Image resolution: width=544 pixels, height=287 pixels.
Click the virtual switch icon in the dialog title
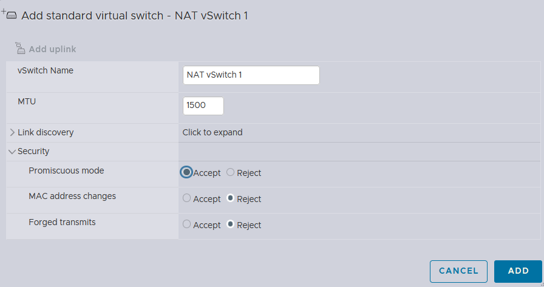(x=9, y=15)
